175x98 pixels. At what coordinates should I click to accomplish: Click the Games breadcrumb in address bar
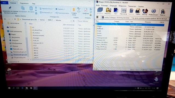tap(42, 20)
